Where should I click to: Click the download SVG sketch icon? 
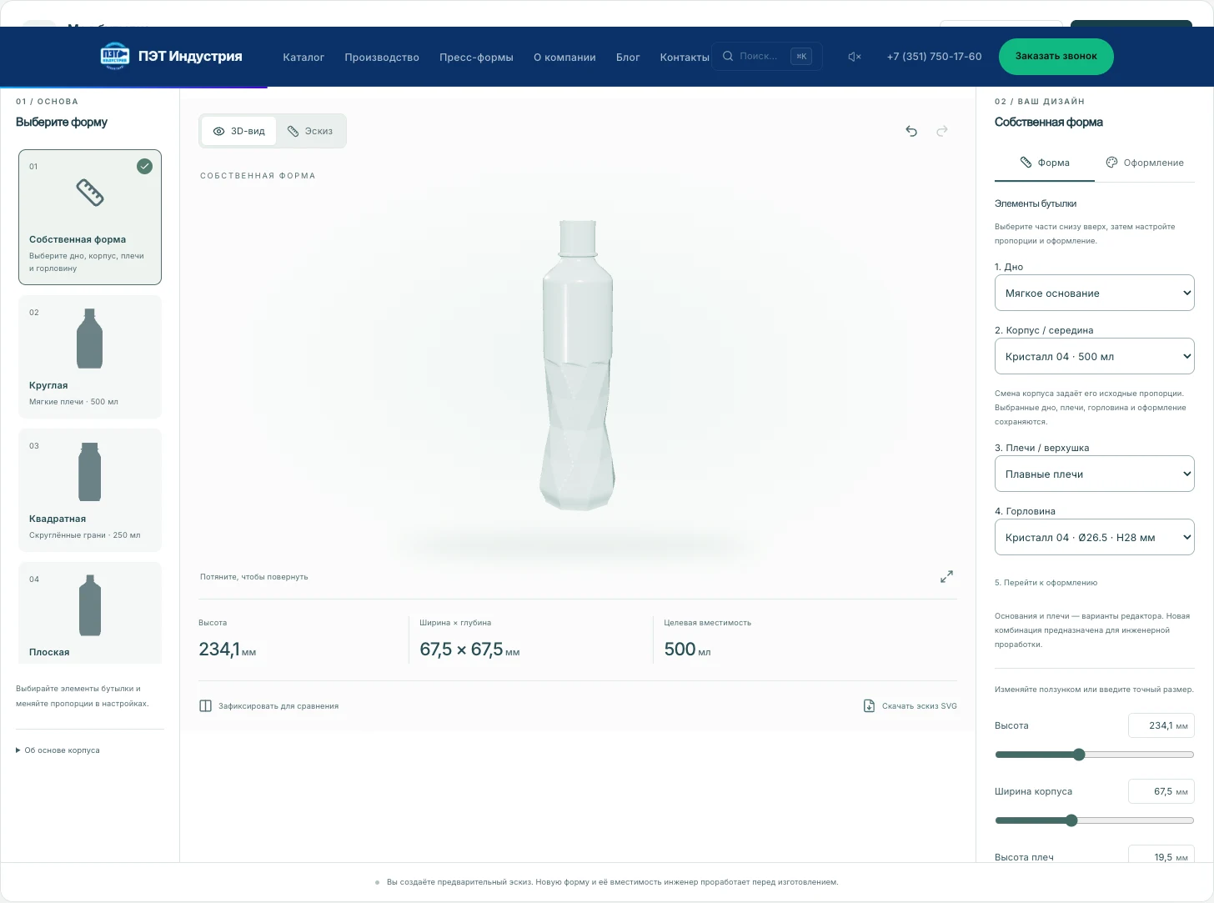[x=869, y=706]
